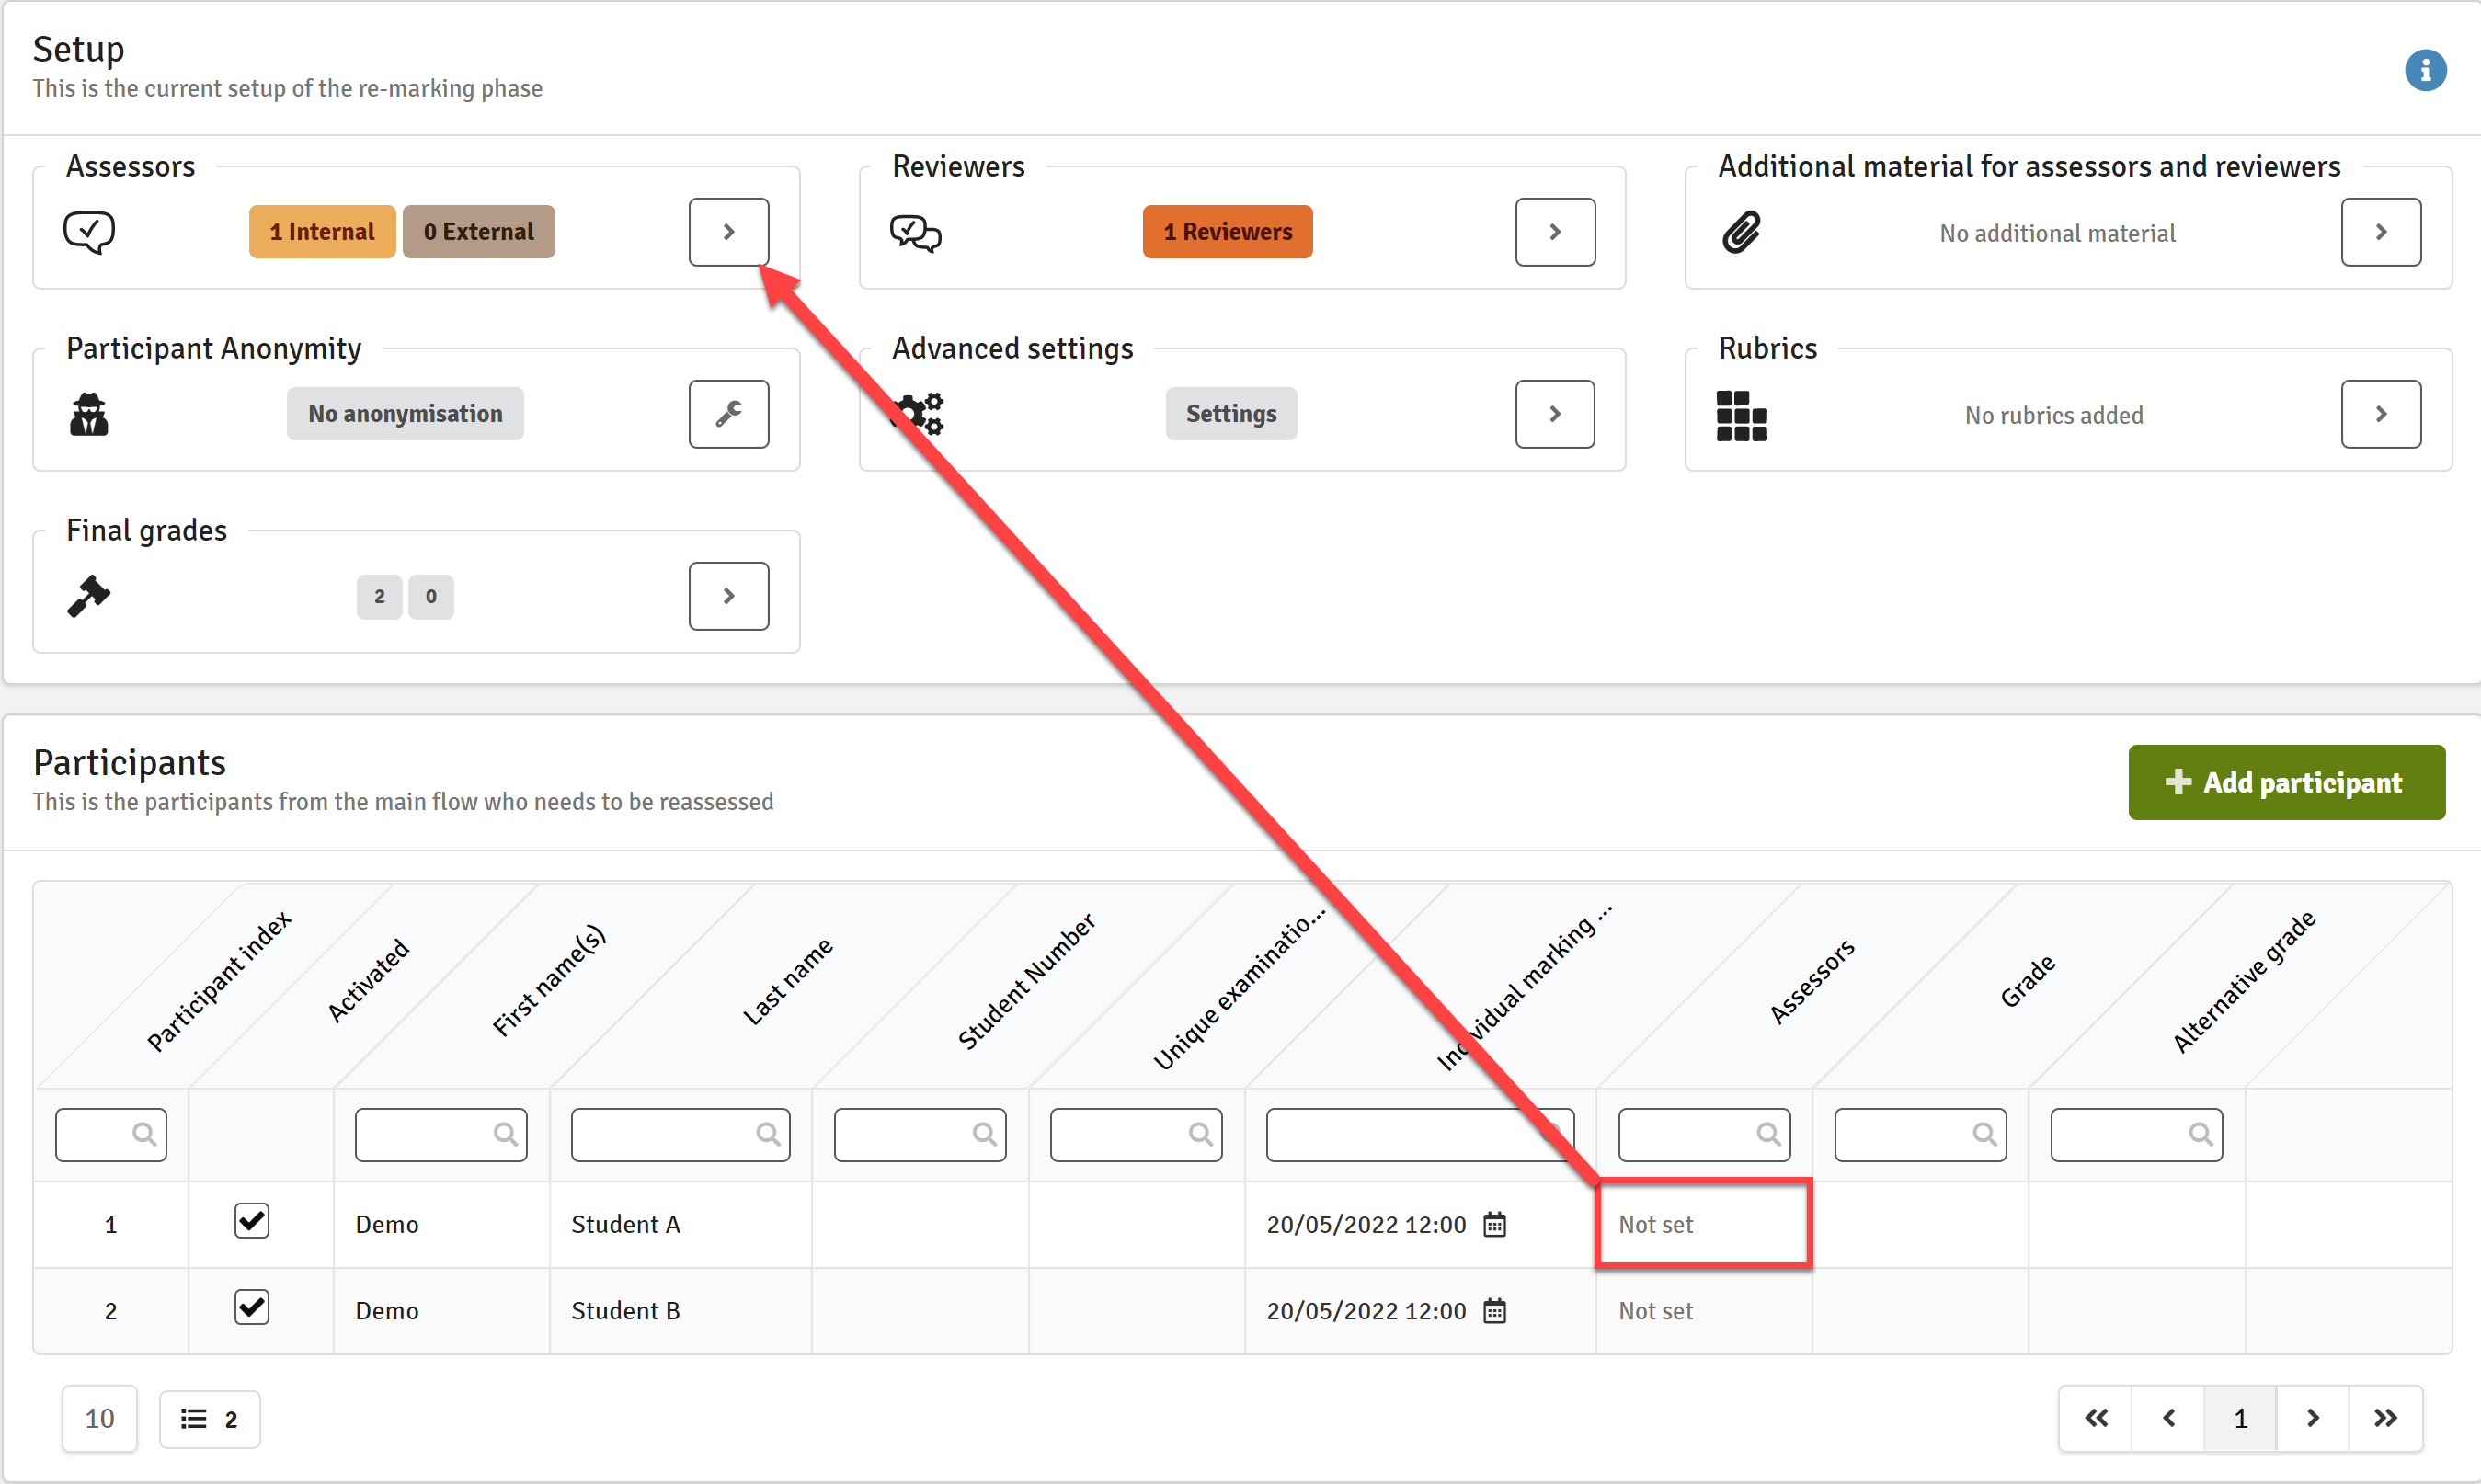Viewport: 2481px width, 1484px height.
Task: Click the paperclip icon under Additional material
Action: click(x=1740, y=232)
